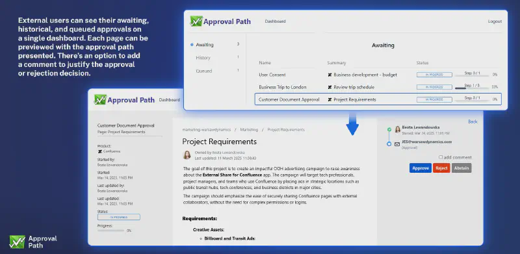520x254 pixels.
Task: Click Confluence icon beside Review trip schedule
Action: [x=330, y=87]
